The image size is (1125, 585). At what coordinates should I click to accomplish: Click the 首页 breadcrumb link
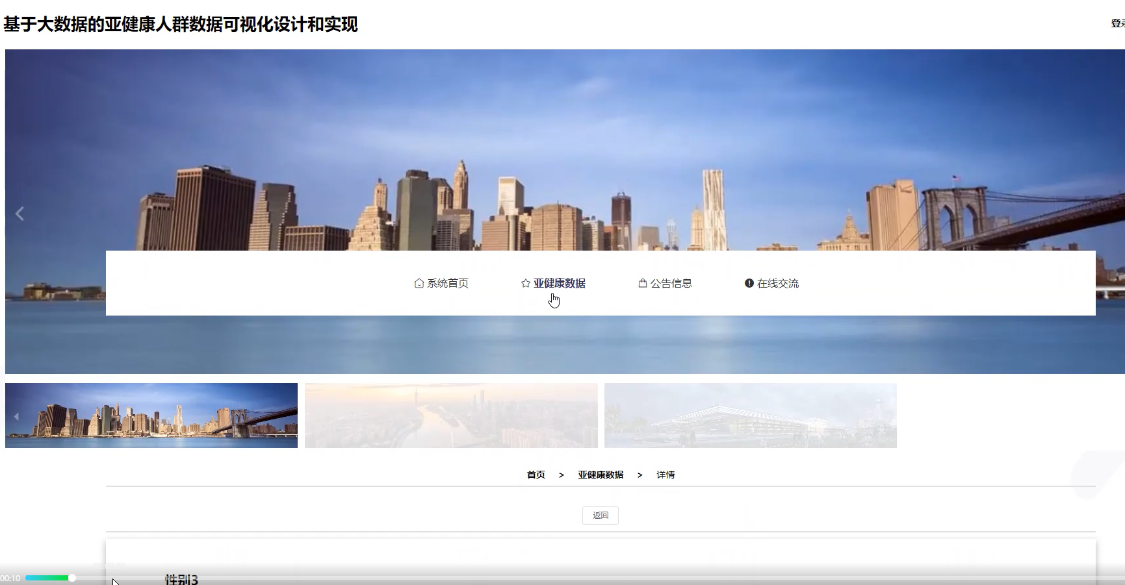[536, 475]
